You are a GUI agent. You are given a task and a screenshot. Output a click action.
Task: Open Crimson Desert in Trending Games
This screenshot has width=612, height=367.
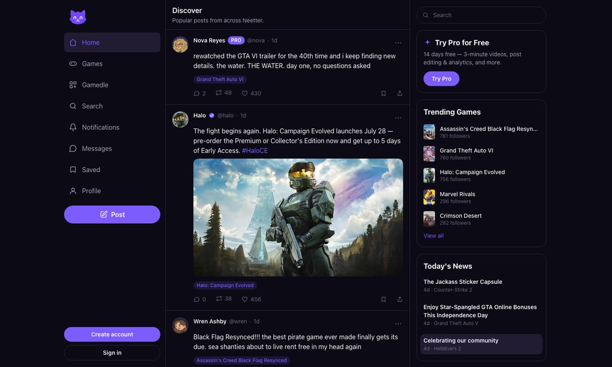coord(481,219)
